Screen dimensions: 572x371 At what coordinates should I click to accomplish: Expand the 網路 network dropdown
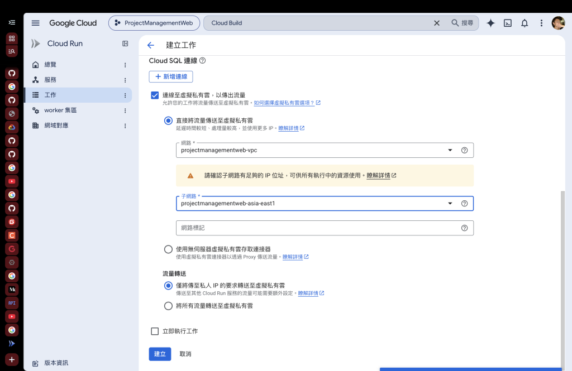coord(450,150)
